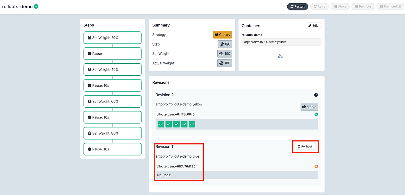Select the Set Weight: 80% step
Image resolution: width=405 pixels, height=195 pixels.
click(x=112, y=133)
